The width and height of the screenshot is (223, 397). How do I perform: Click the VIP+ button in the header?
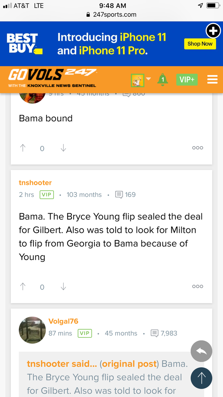pos(187,79)
